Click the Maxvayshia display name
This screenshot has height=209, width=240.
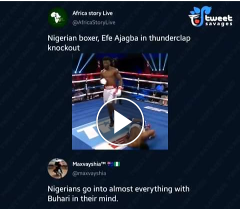tap(89, 164)
